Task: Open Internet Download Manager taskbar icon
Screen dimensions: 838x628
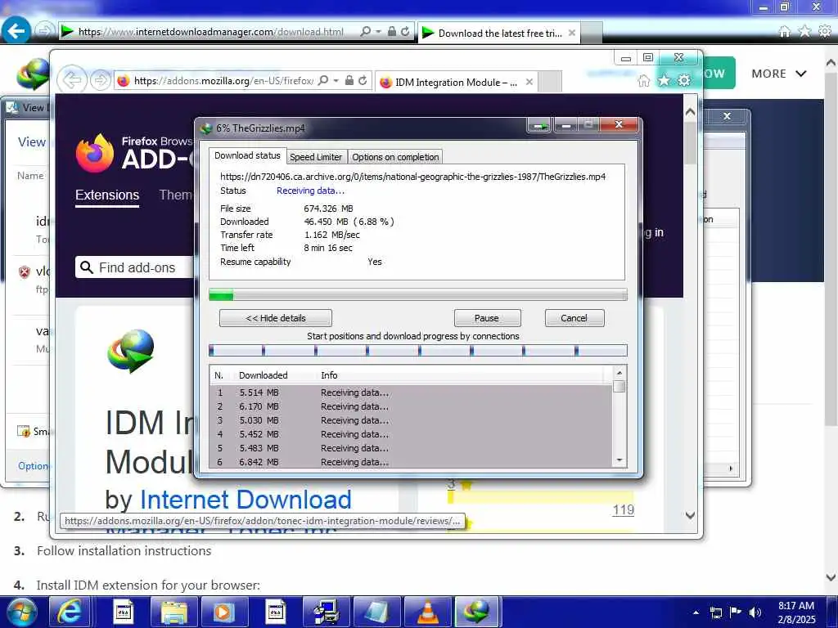Action: (x=477, y=612)
